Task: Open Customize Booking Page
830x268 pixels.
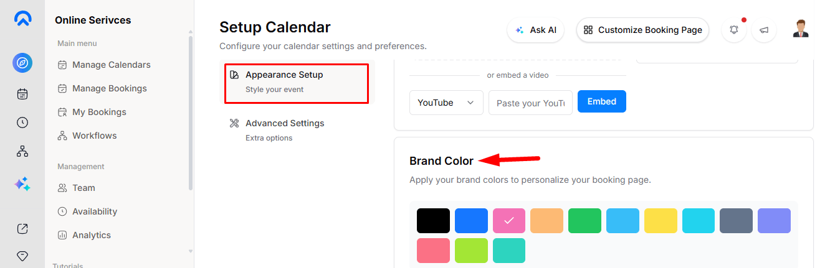Action: coord(642,30)
